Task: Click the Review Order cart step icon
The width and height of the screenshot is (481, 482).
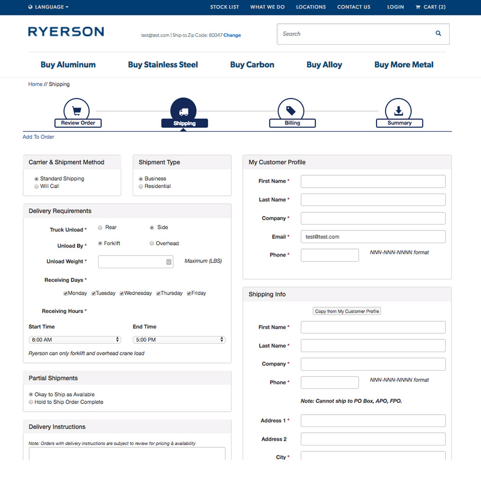Action: [x=76, y=110]
